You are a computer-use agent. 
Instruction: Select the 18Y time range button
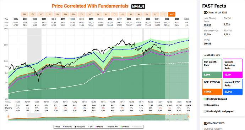click(24, 14)
